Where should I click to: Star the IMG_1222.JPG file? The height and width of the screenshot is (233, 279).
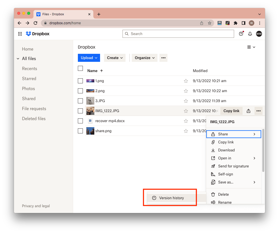[x=186, y=111]
